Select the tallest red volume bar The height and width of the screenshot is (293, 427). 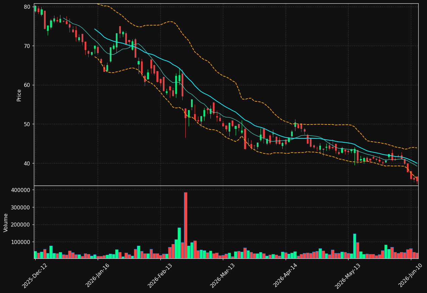tap(186, 225)
